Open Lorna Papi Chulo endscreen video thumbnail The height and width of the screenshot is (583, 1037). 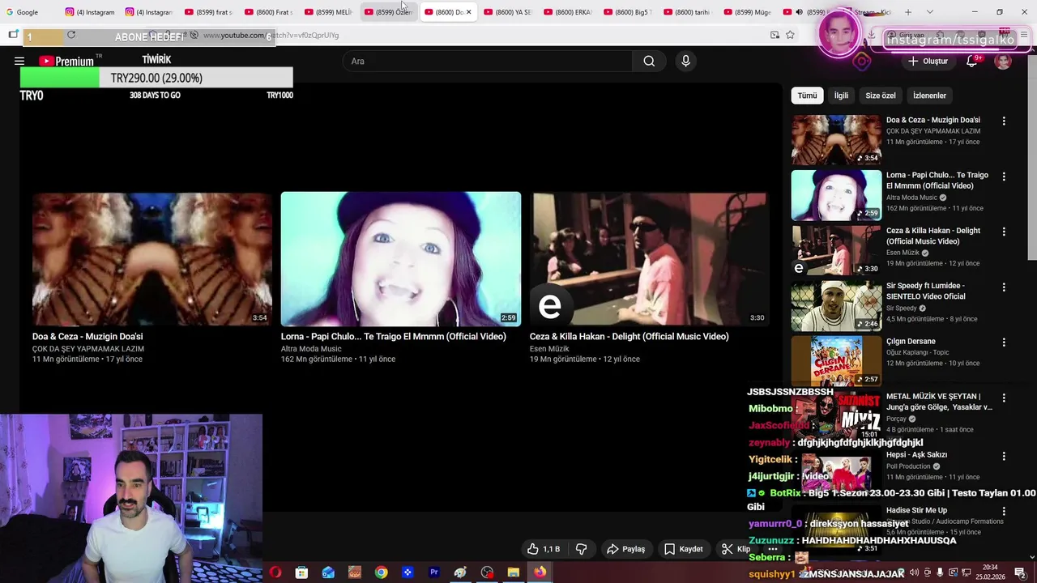pos(401,259)
